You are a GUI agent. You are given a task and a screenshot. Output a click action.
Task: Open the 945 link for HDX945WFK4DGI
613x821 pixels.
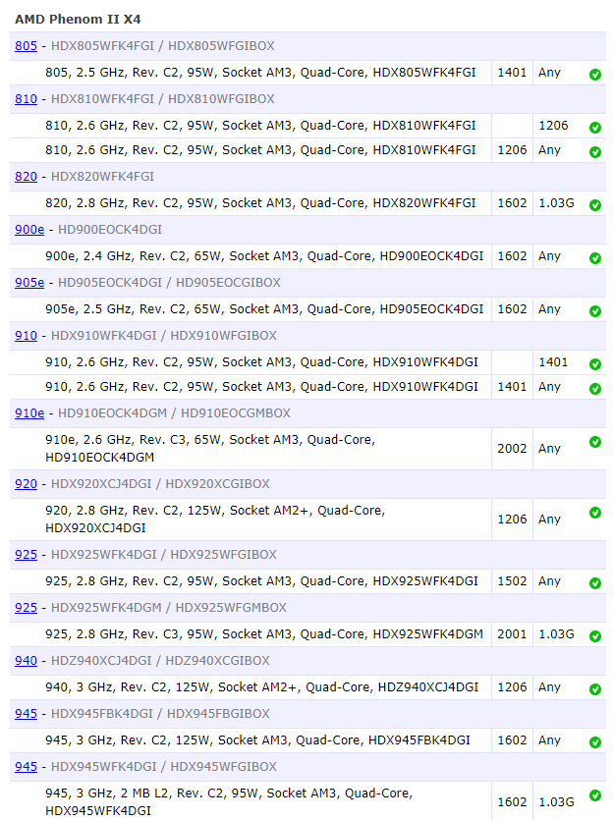[x=26, y=767]
